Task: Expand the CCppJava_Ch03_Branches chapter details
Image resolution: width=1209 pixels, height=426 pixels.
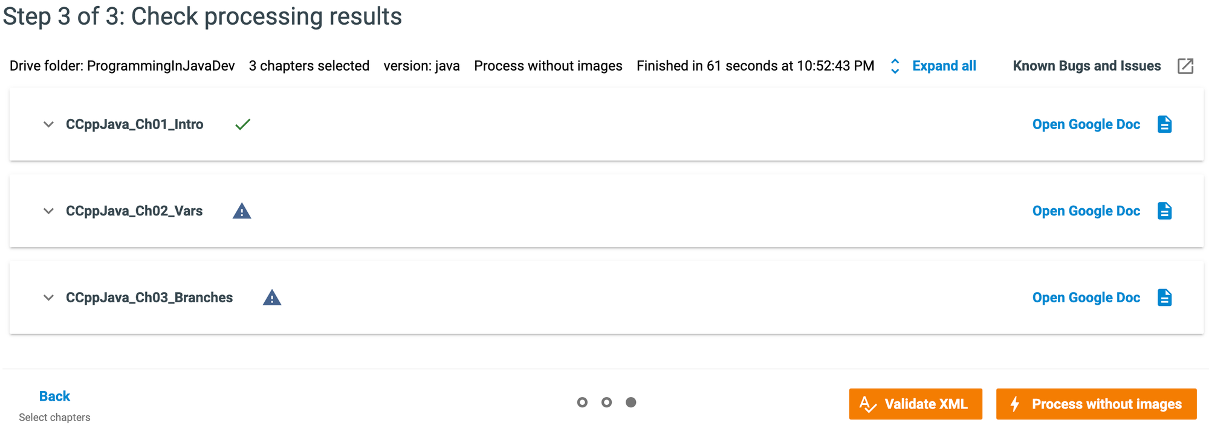Action: [48, 297]
